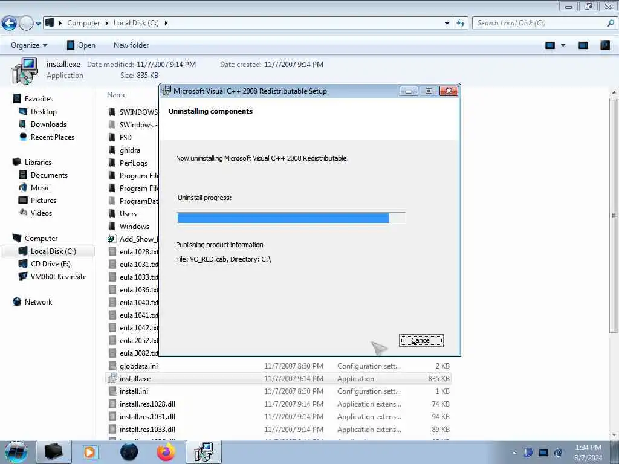619x464 pixels.
Task: Select the install.ini file
Action: pos(134,391)
